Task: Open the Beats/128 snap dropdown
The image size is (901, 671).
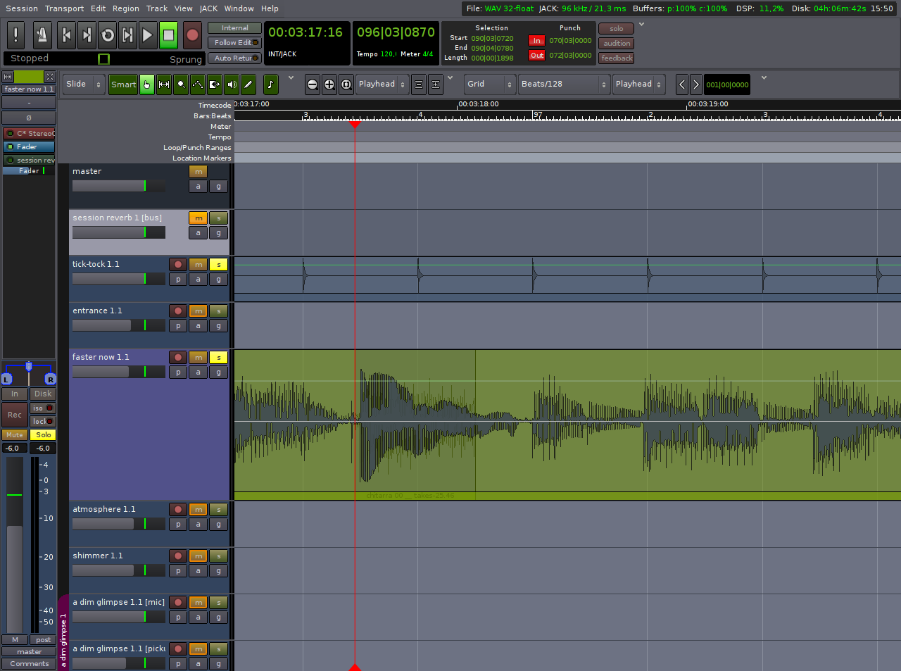Action: point(563,84)
